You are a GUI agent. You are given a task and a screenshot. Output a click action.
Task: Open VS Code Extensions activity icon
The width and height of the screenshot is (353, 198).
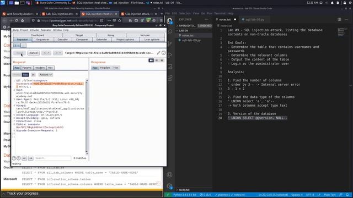(170, 78)
